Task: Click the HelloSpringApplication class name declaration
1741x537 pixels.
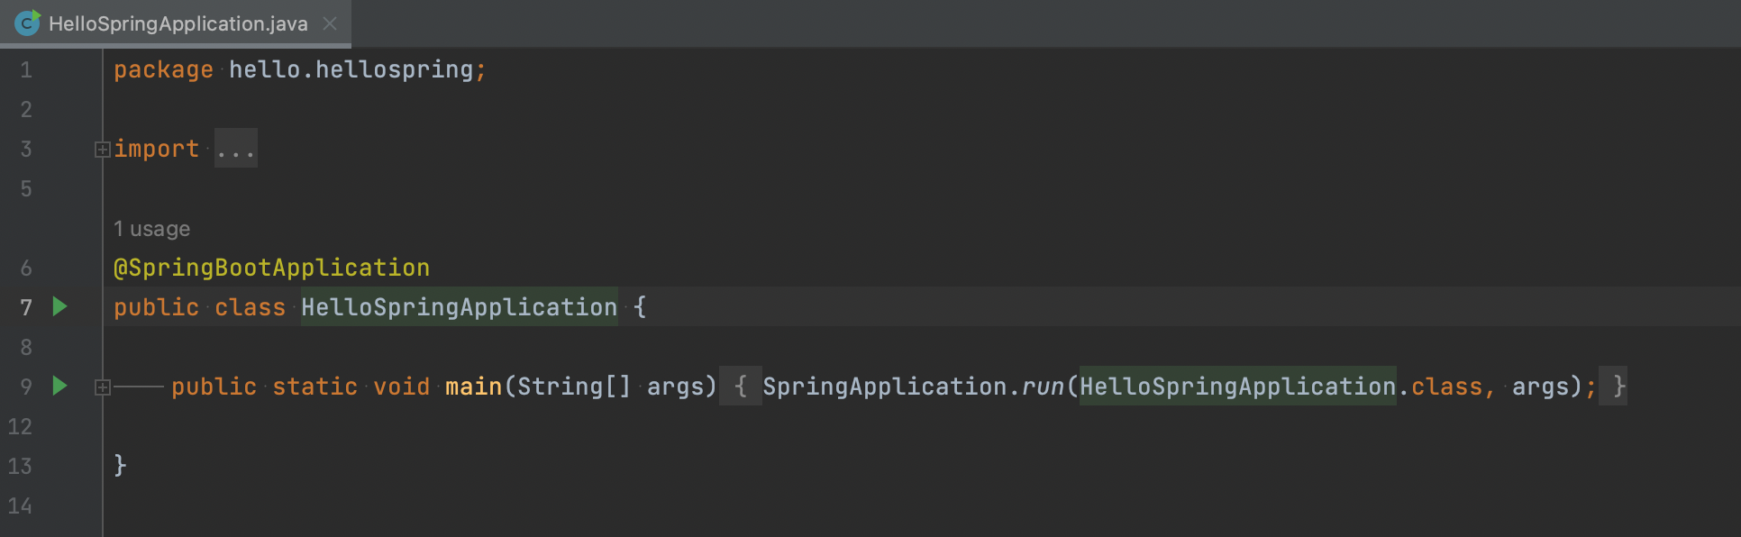Action: (x=460, y=307)
